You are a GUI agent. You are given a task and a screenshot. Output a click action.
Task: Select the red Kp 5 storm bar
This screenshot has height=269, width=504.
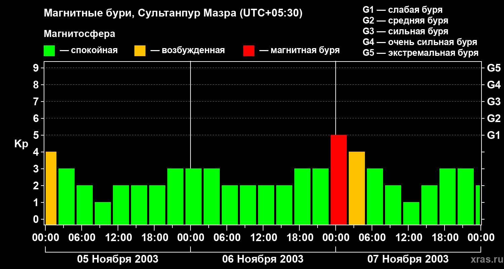click(x=339, y=180)
